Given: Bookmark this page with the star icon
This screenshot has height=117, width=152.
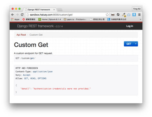Looking at the screenshot, I should [x=107, y=15].
